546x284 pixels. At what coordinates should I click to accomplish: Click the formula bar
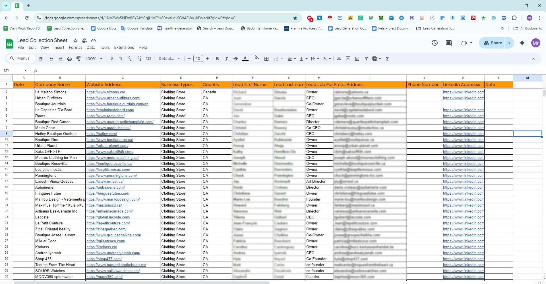(290, 70)
